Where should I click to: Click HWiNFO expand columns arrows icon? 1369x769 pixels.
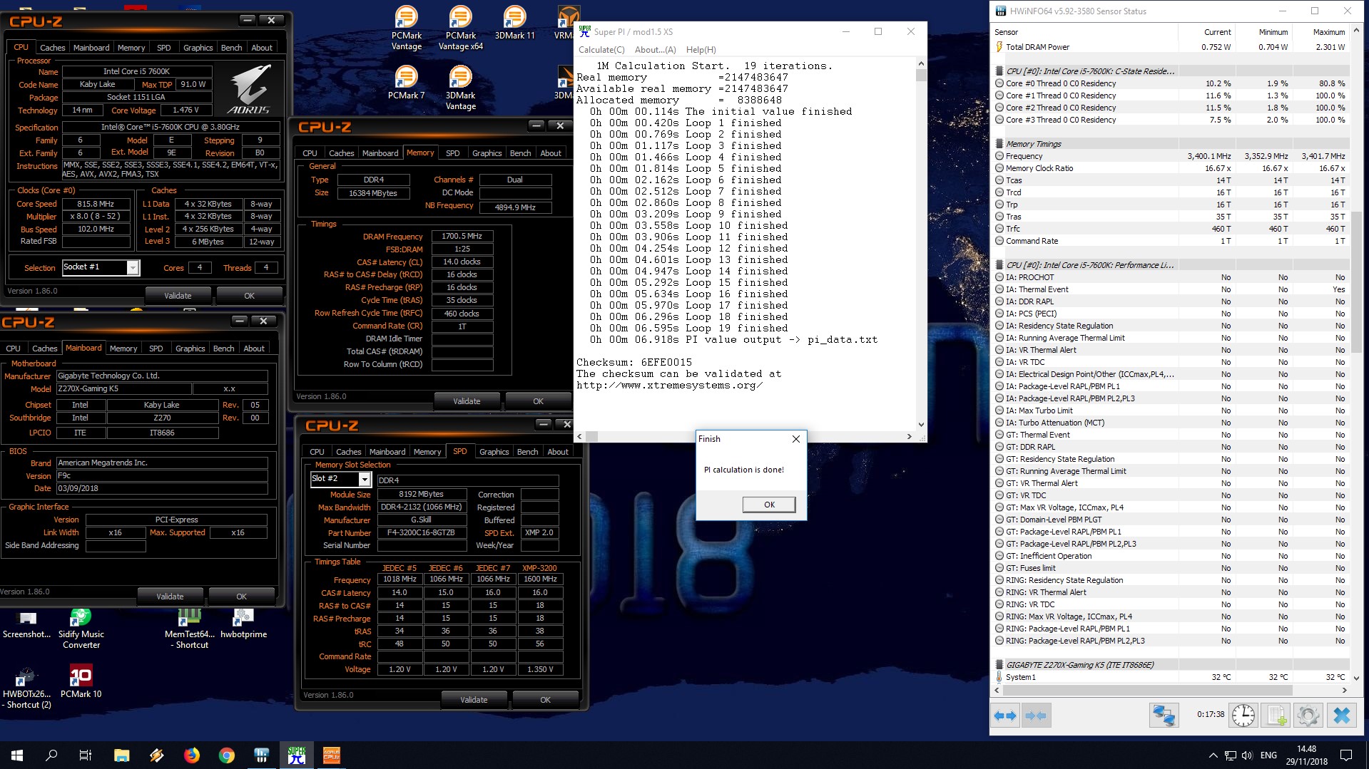(x=1005, y=715)
